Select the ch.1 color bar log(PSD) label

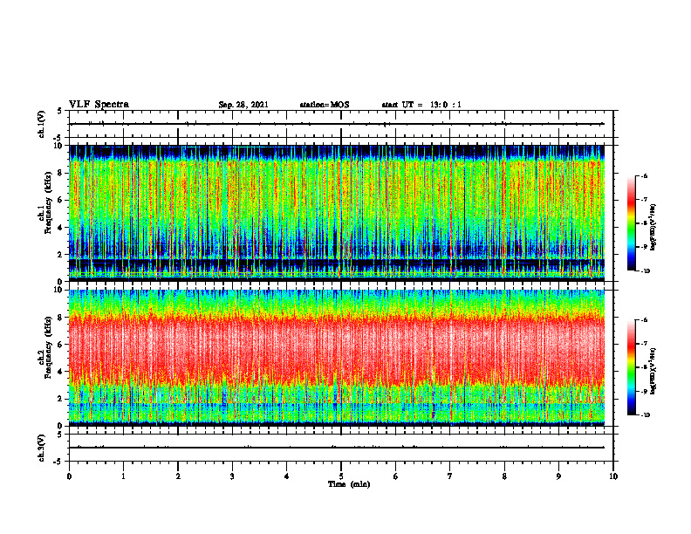pyautogui.click(x=653, y=227)
